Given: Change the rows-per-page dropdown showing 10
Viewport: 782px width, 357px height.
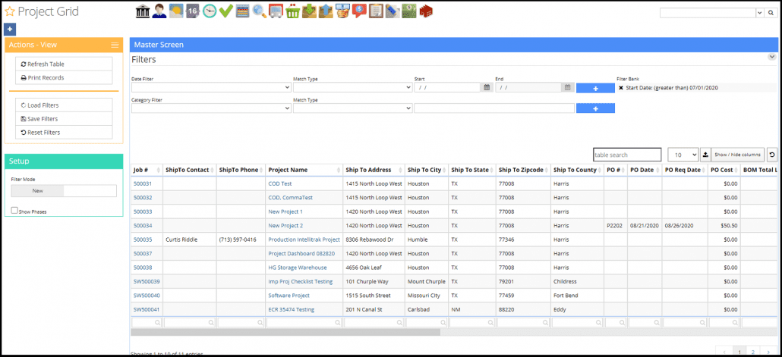Looking at the screenshot, I should (x=683, y=155).
